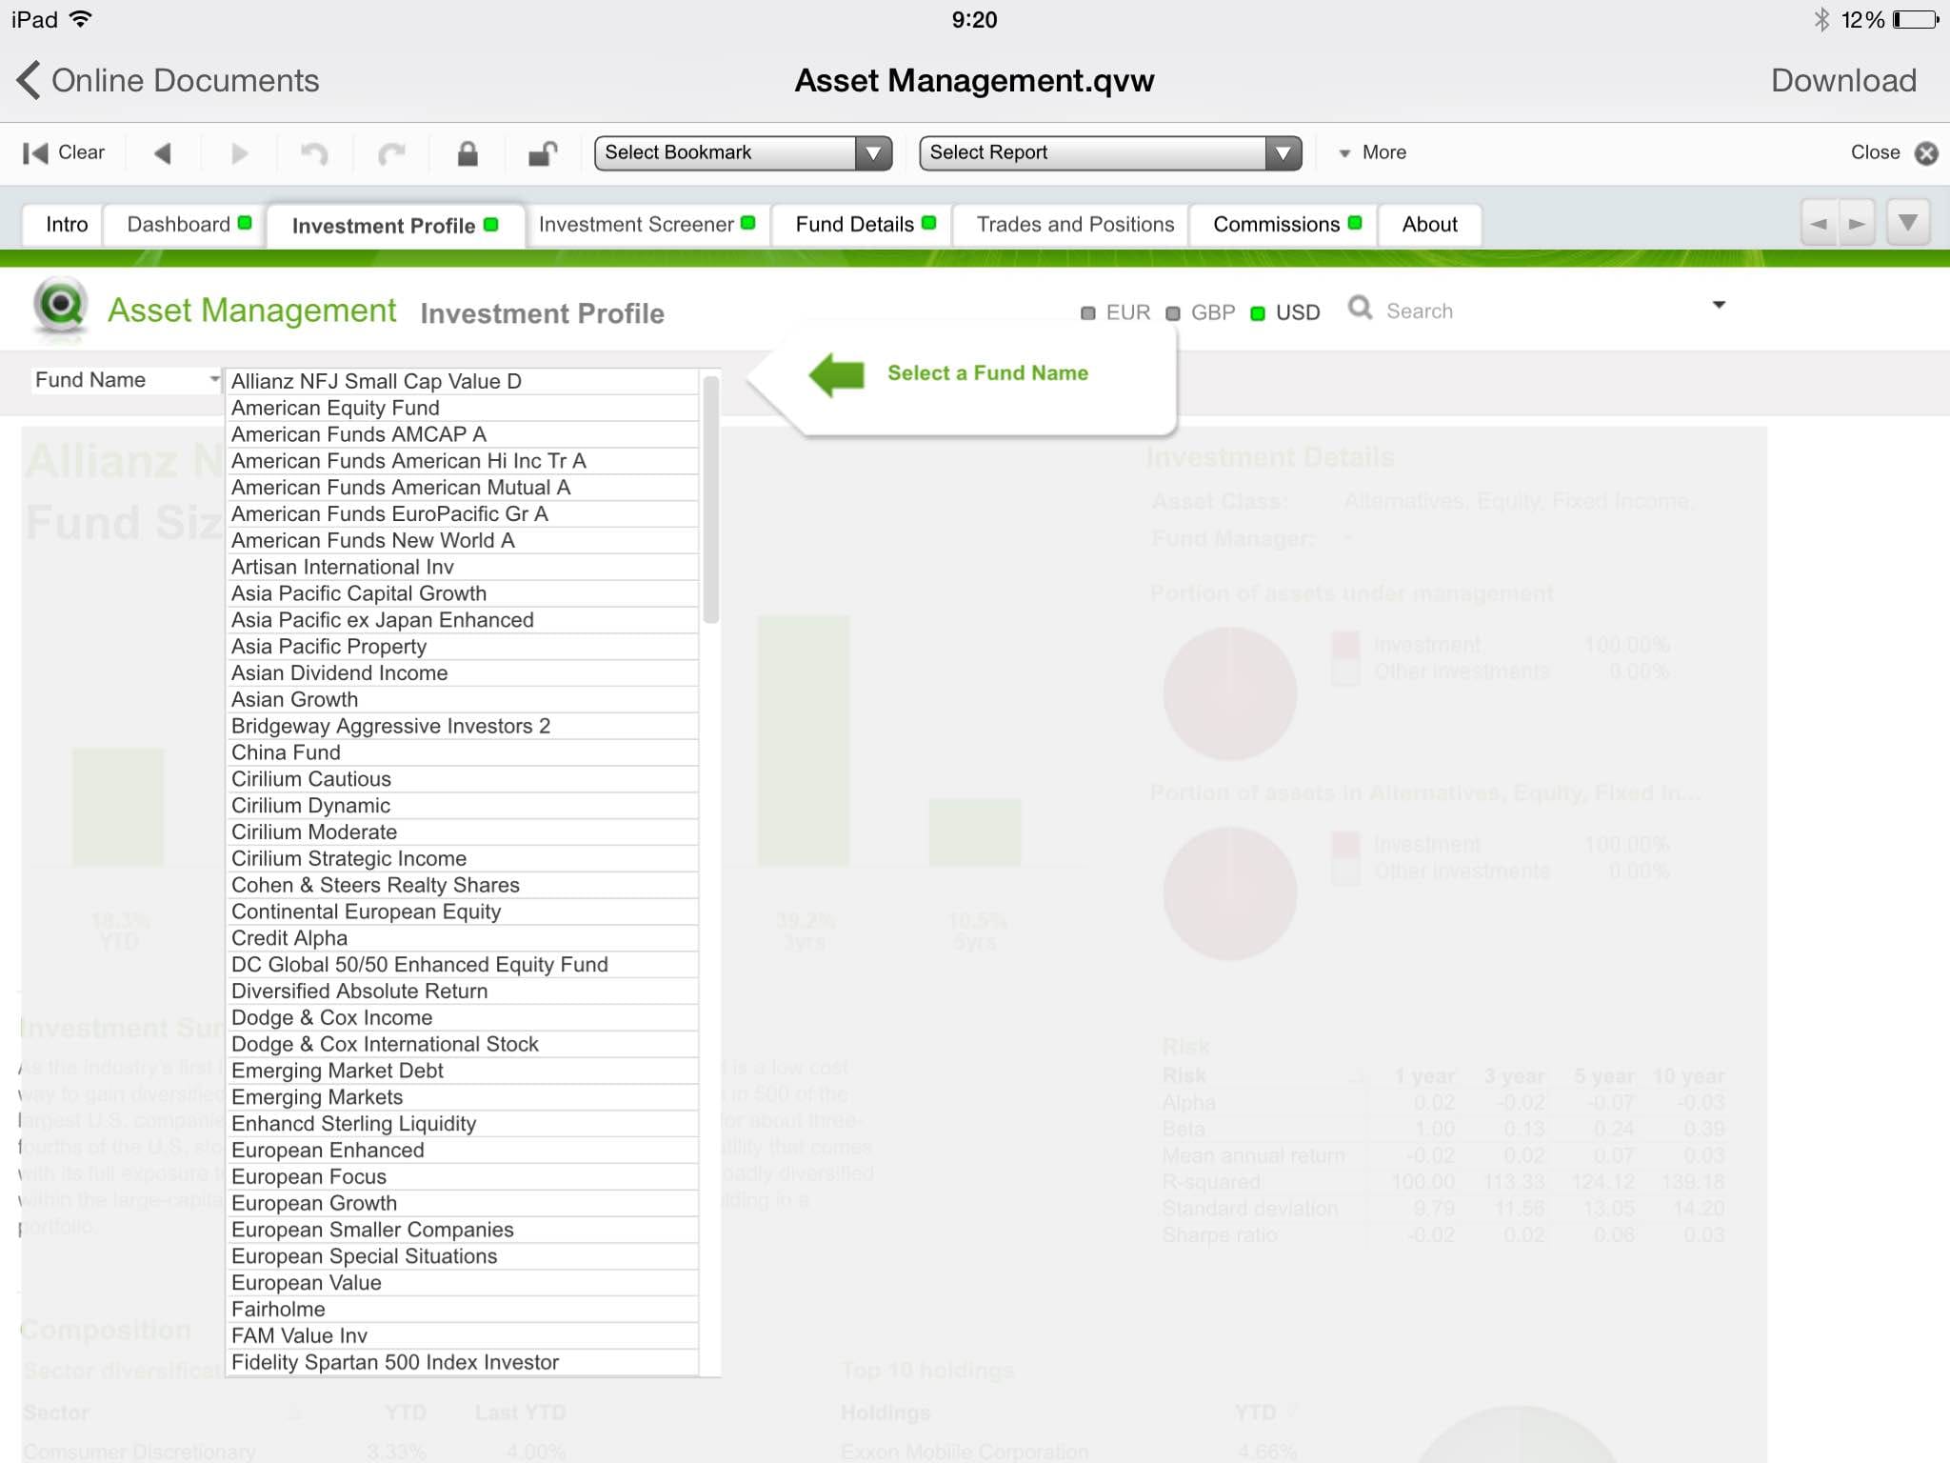Click the Clear selections icon
Image resolution: width=1950 pixels, height=1463 pixels.
pyautogui.click(x=35, y=153)
